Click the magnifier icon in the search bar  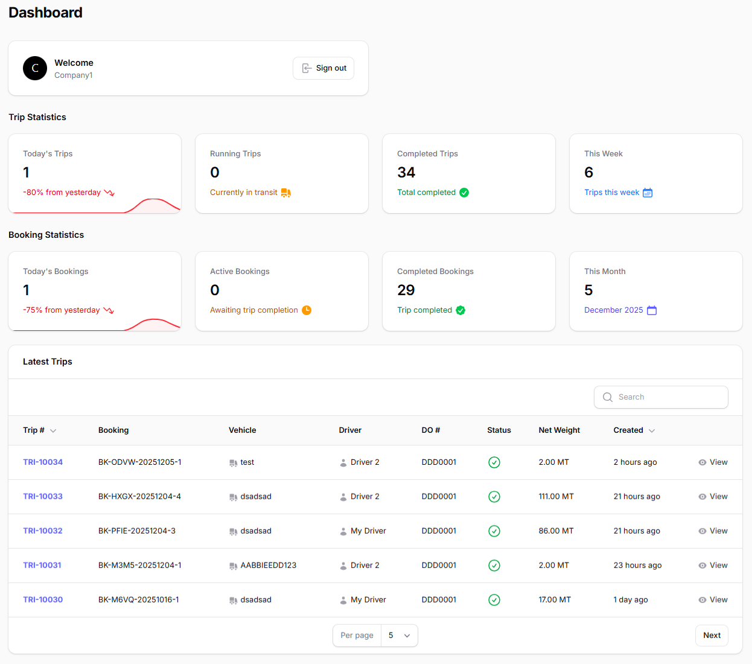[608, 397]
